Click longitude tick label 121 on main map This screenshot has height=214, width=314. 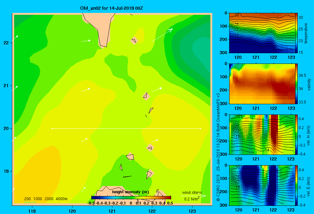click(112, 211)
